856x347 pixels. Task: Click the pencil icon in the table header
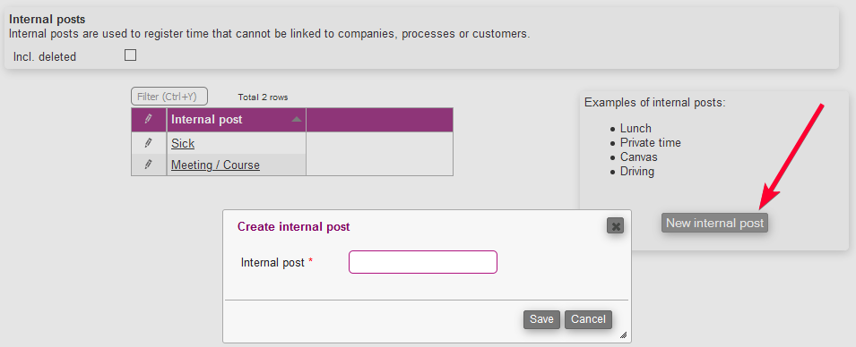pyautogui.click(x=148, y=119)
